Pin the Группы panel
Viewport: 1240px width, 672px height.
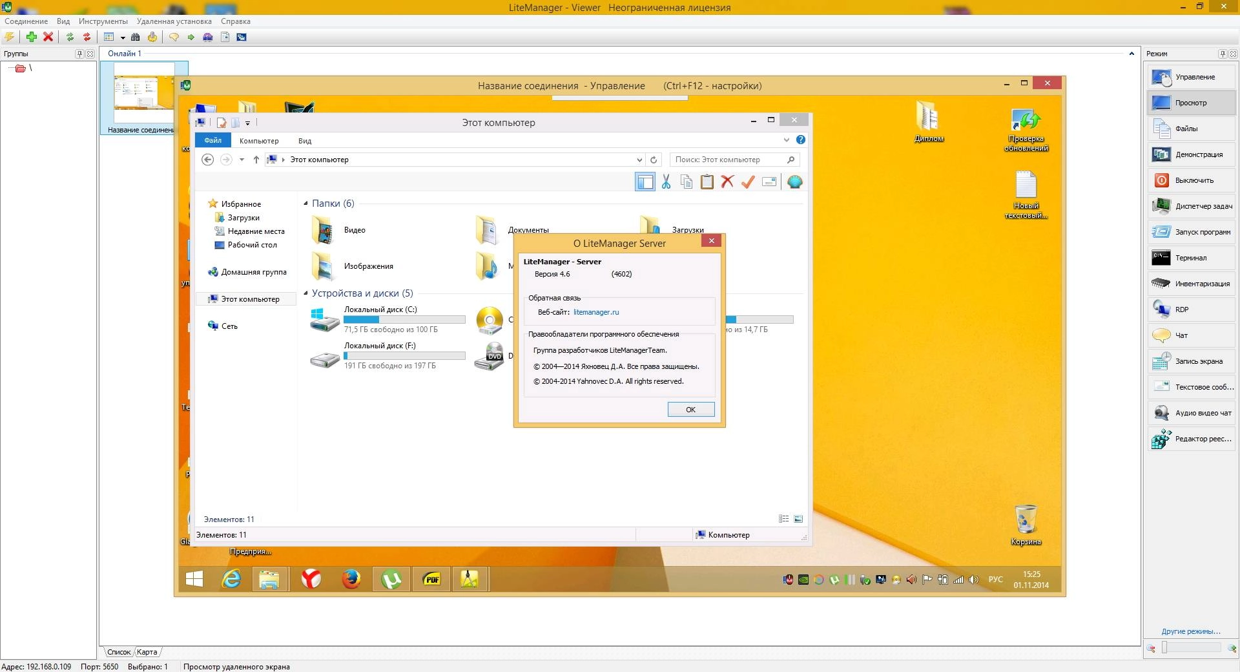point(79,54)
